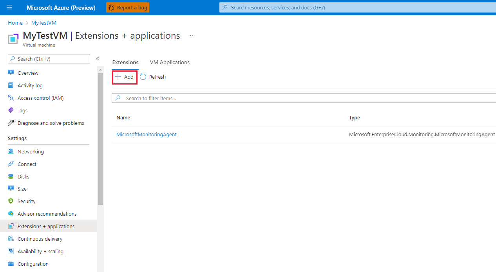Screen dimensions: 496x272
Task: Click Microsoft Azure (Preview) header title
Action: click(61, 7)
